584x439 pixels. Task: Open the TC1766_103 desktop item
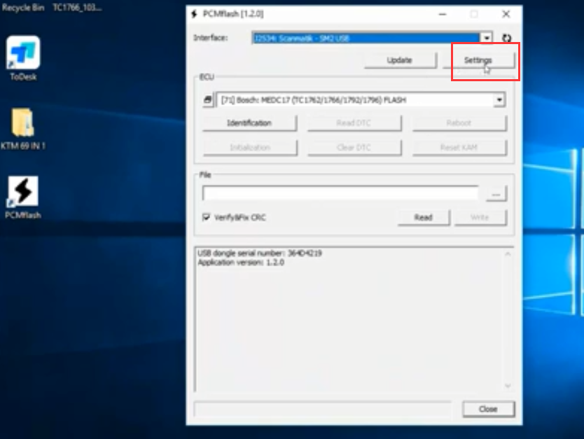[77, 8]
